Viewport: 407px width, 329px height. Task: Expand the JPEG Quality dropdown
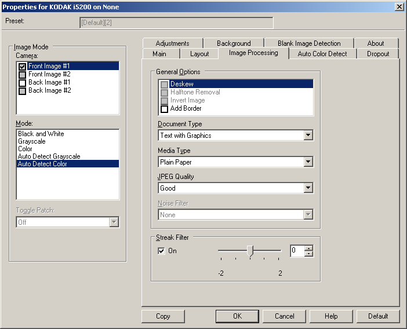point(308,188)
